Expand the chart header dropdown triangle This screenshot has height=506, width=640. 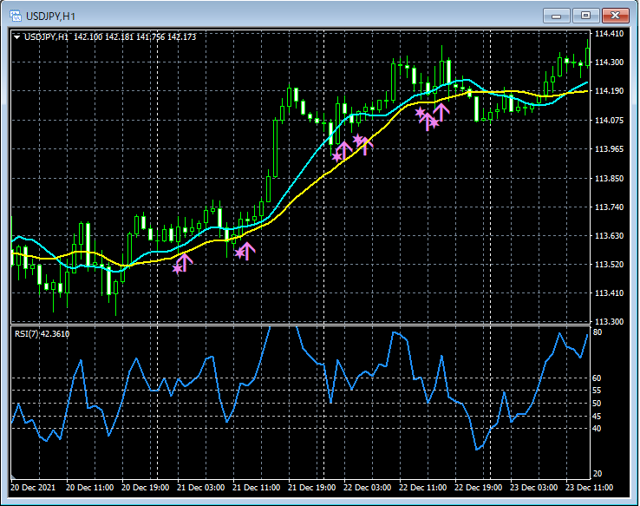pyautogui.click(x=16, y=37)
